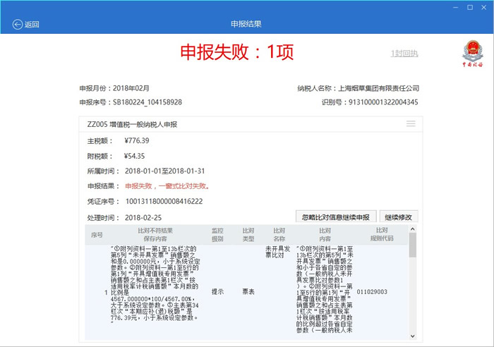Select the 序号 column header
Screen dimensions: 494x347
tap(97, 235)
